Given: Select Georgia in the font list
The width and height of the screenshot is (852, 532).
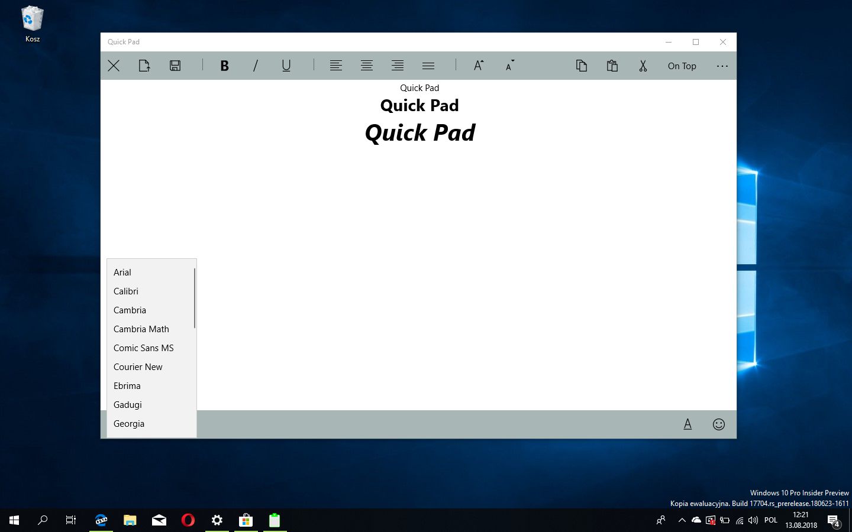Looking at the screenshot, I should coord(129,423).
